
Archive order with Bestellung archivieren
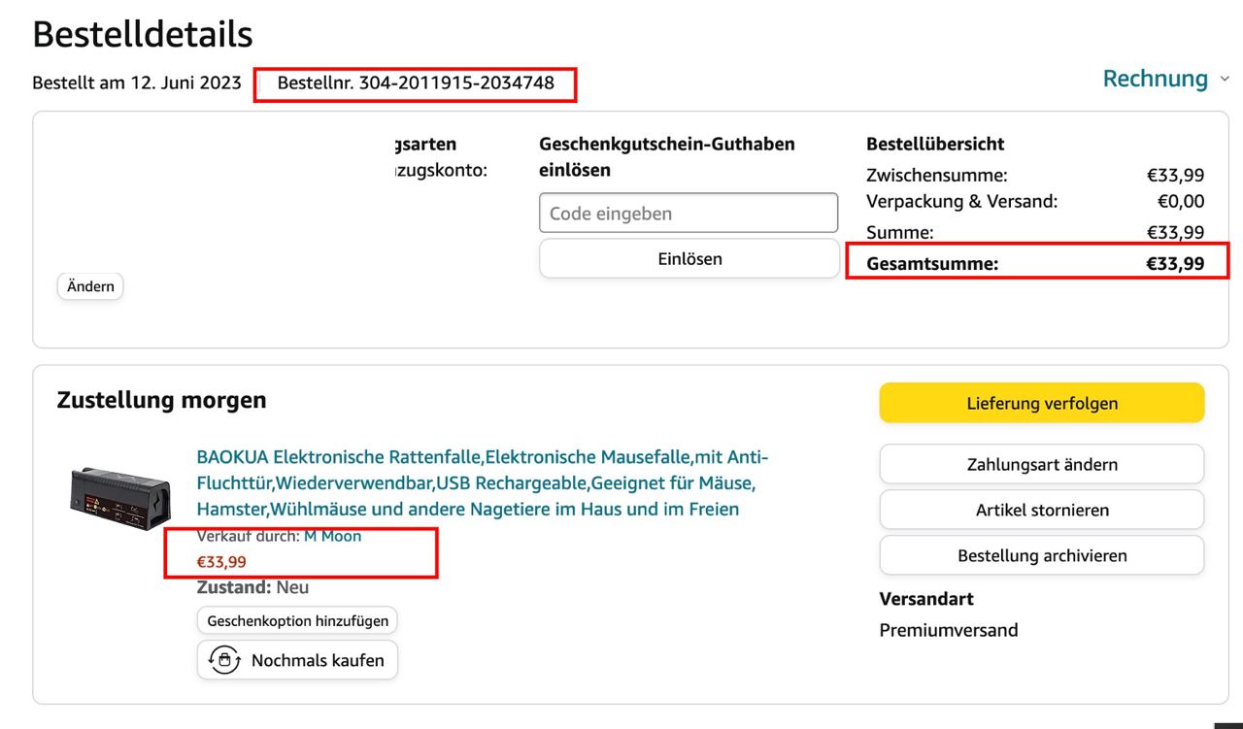tap(1041, 555)
